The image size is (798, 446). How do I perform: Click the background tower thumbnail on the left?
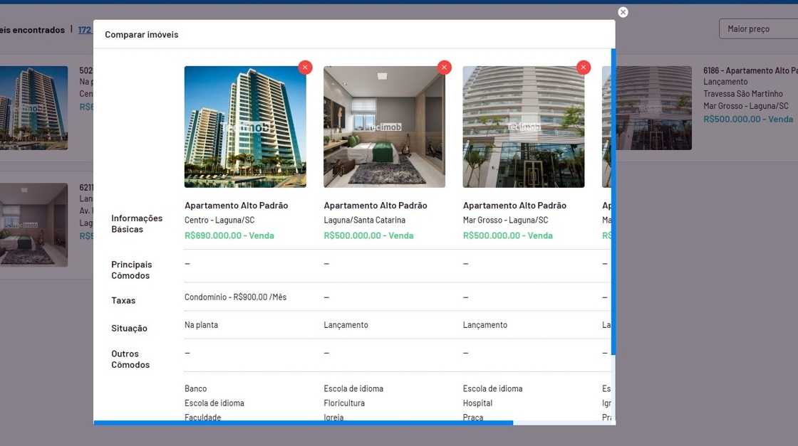pos(33,108)
